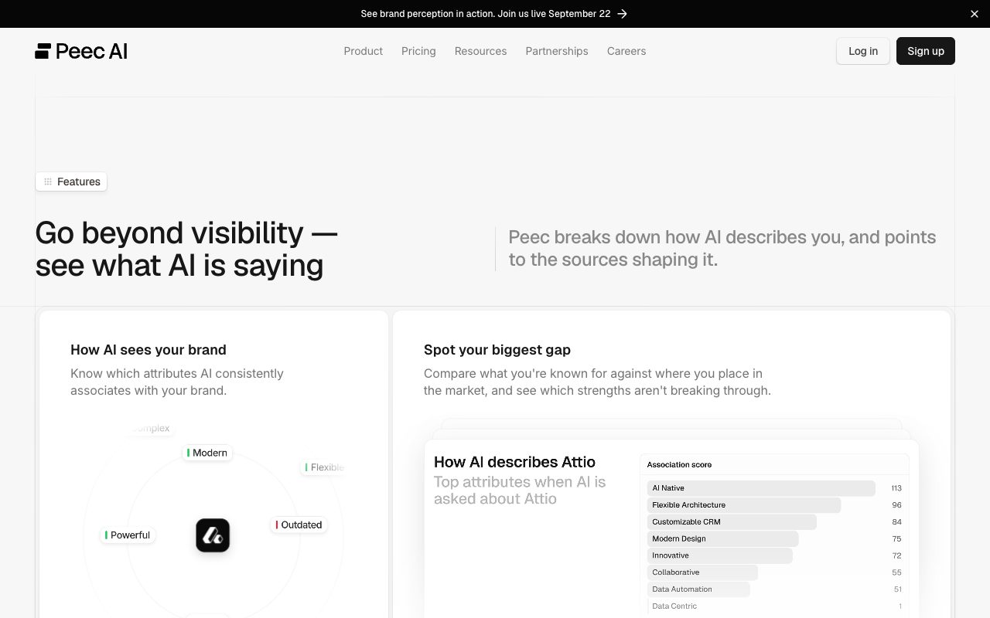Click the score value 96
The height and width of the screenshot is (618, 990).
pos(897,505)
